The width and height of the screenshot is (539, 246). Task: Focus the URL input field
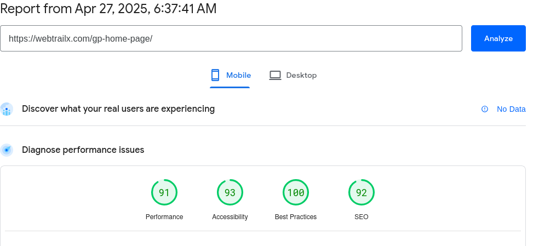pos(231,38)
